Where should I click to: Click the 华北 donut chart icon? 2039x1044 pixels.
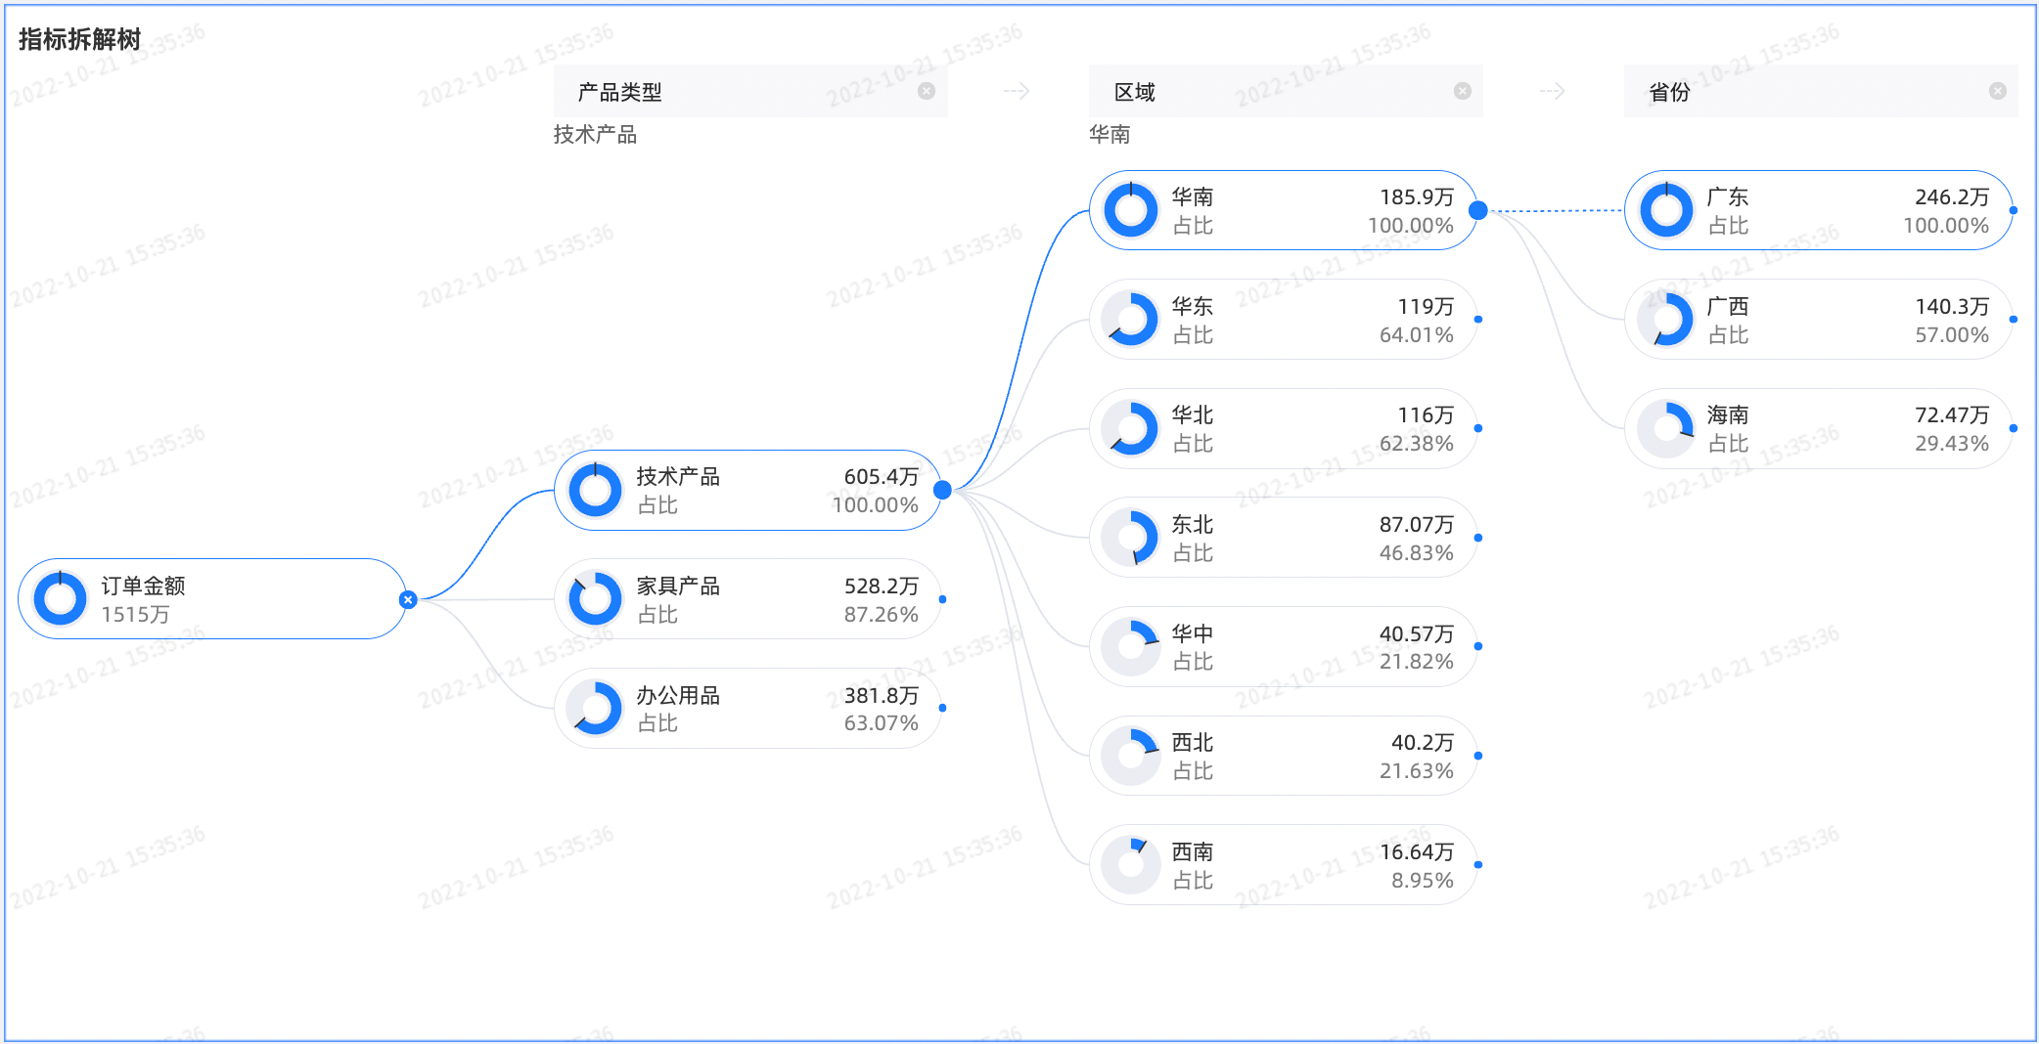point(1131,428)
